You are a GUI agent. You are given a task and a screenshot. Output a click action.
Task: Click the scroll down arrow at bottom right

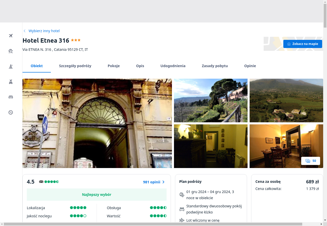(x=325, y=220)
